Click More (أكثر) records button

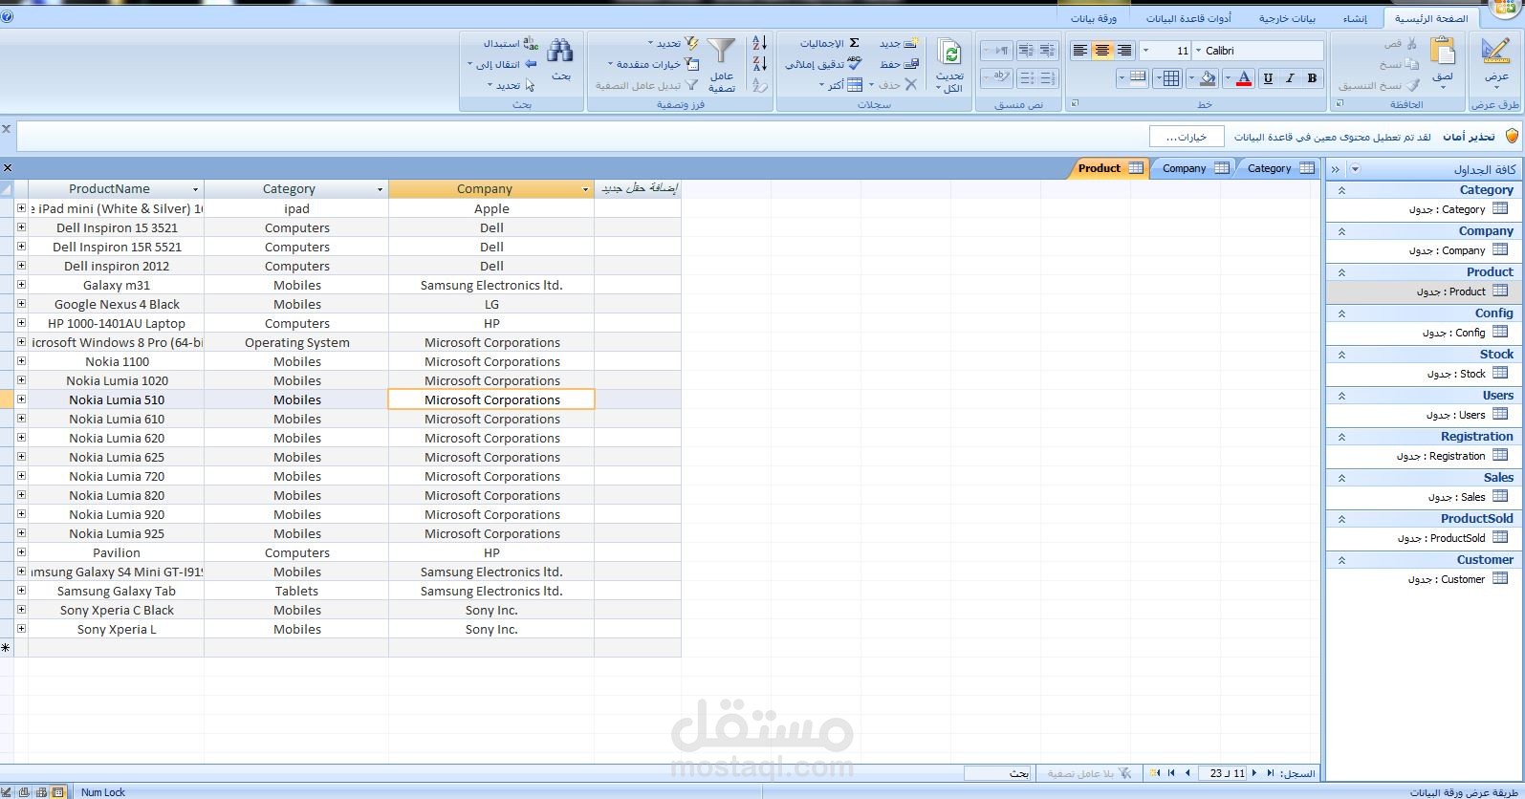(x=840, y=85)
